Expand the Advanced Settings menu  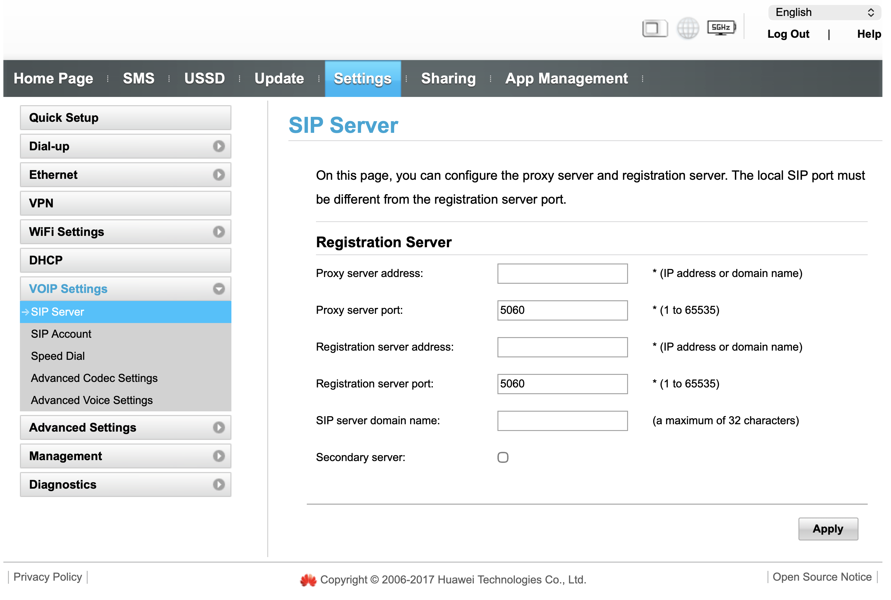click(x=219, y=427)
